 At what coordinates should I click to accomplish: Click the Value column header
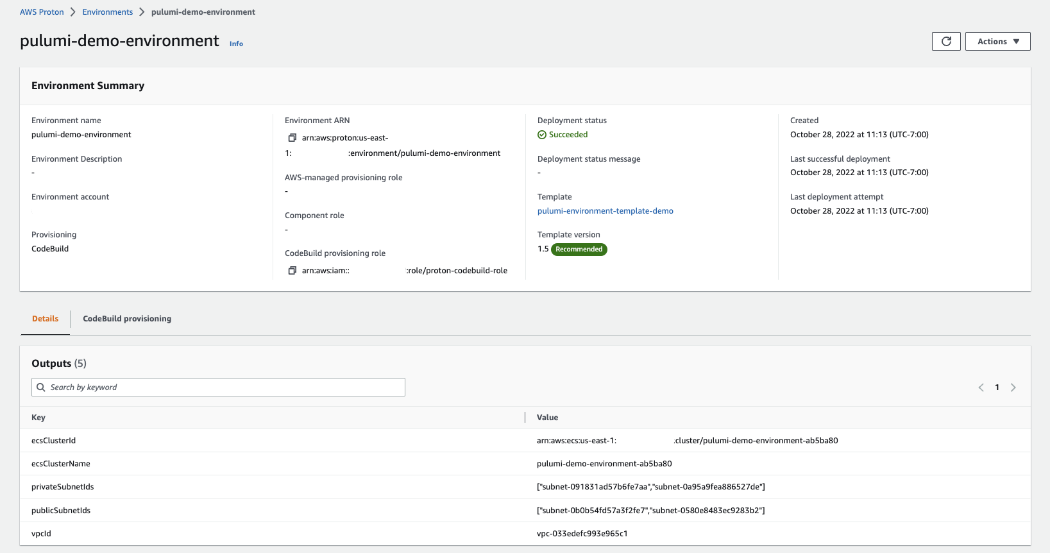pos(547,418)
